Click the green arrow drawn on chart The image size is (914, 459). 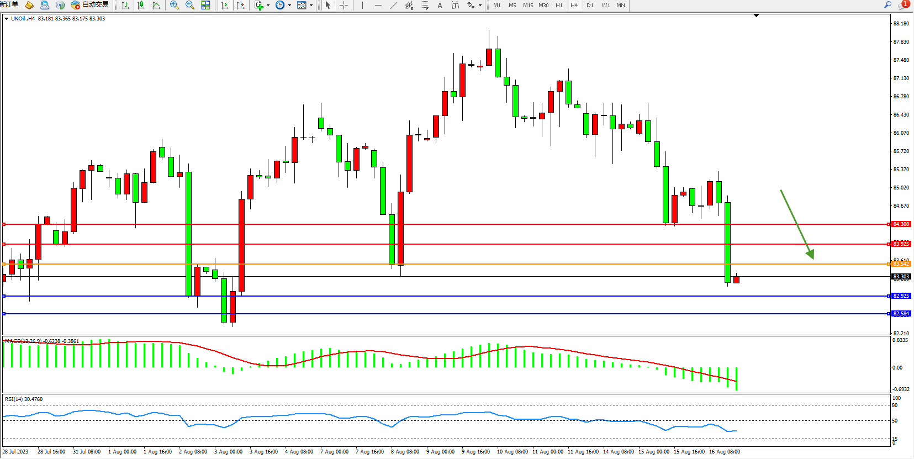pos(797,224)
